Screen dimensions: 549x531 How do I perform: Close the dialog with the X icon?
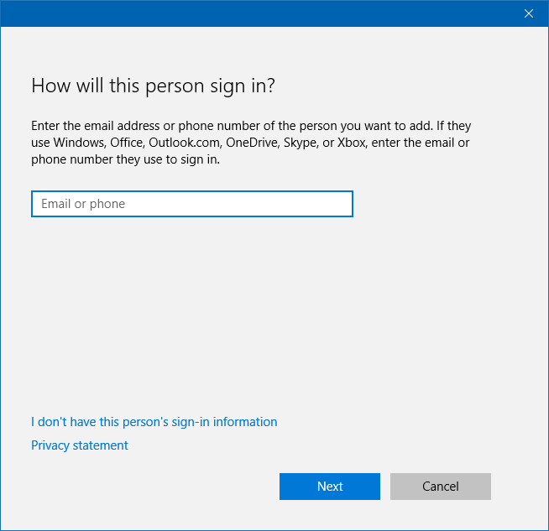(x=529, y=13)
